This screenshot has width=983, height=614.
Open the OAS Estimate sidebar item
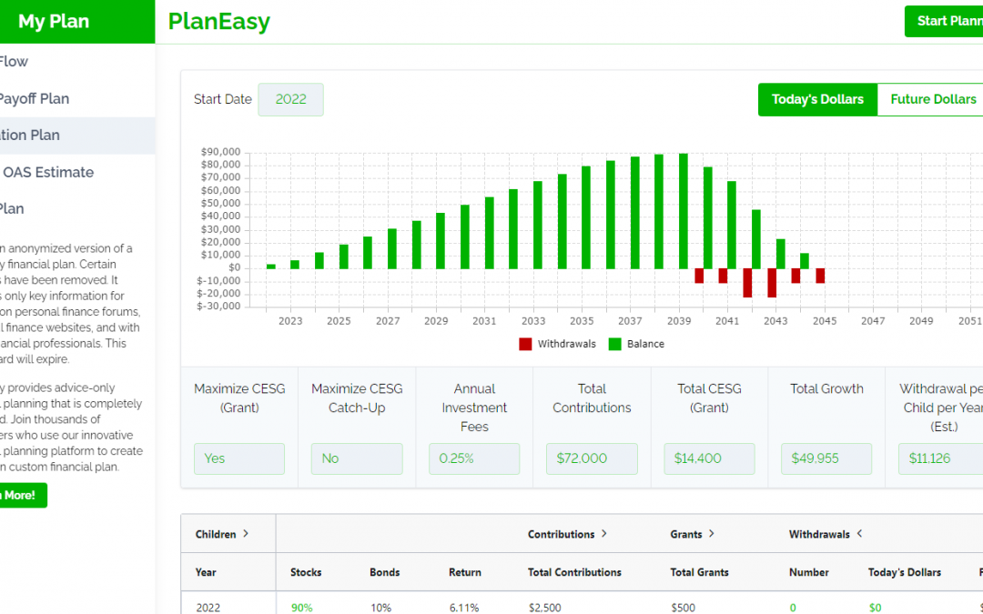click(x=77, y=172)
